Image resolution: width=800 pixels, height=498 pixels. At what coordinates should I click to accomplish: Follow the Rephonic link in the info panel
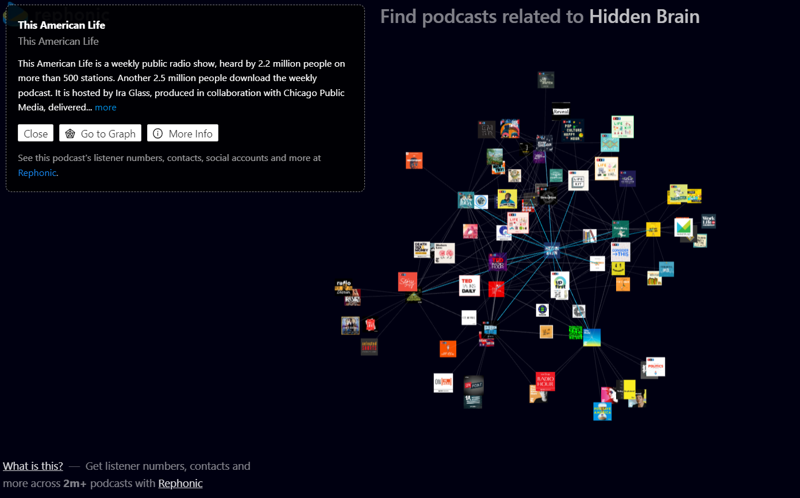(x=37, y=173)
